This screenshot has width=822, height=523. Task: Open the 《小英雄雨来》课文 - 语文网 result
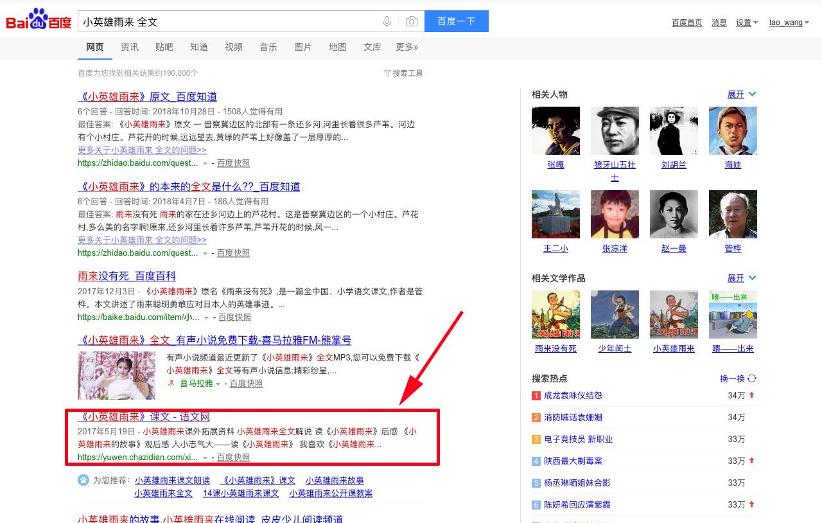(x=144, y=417)
